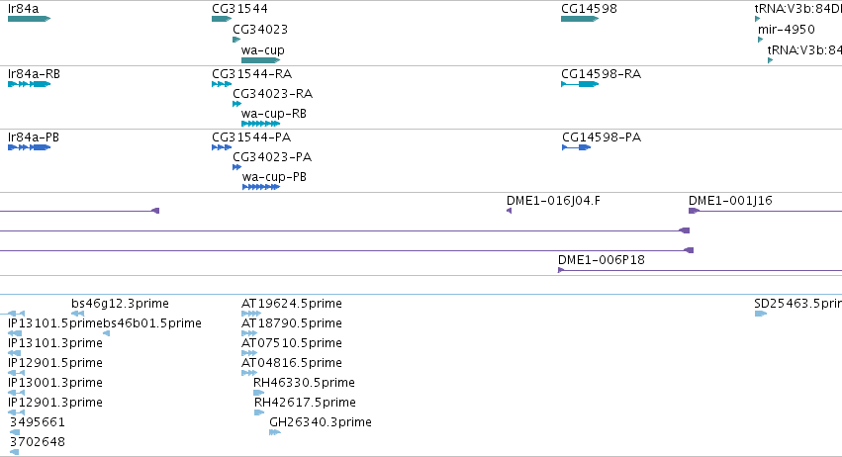Select the bs46g12.3prime EST arrow

[x=78, y=314]
